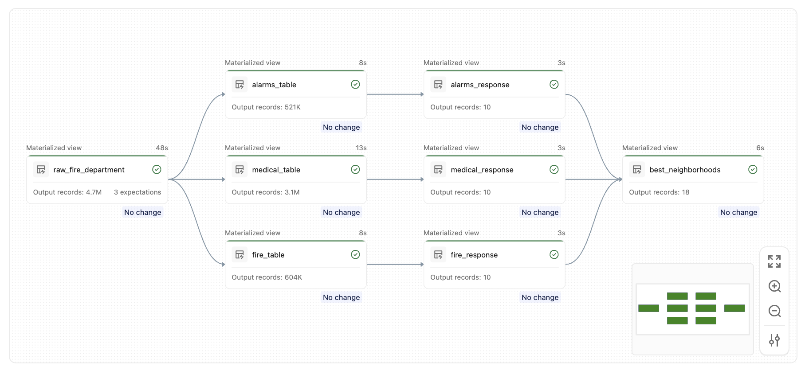This screenshot has width=801, height=374.
Task: Click the medical_table success checkmark
Action: point(355,170)
